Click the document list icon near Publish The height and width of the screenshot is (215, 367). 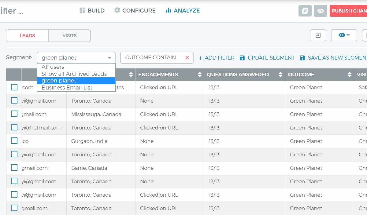305,11
